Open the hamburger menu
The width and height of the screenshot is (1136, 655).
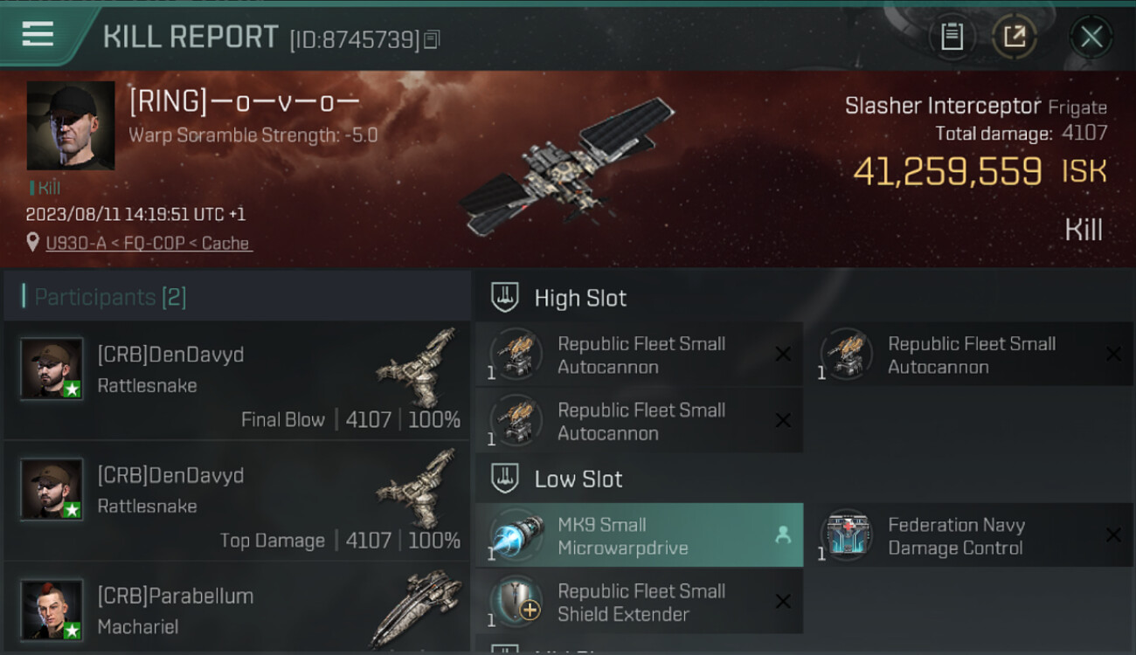click(x=38, y=34)
